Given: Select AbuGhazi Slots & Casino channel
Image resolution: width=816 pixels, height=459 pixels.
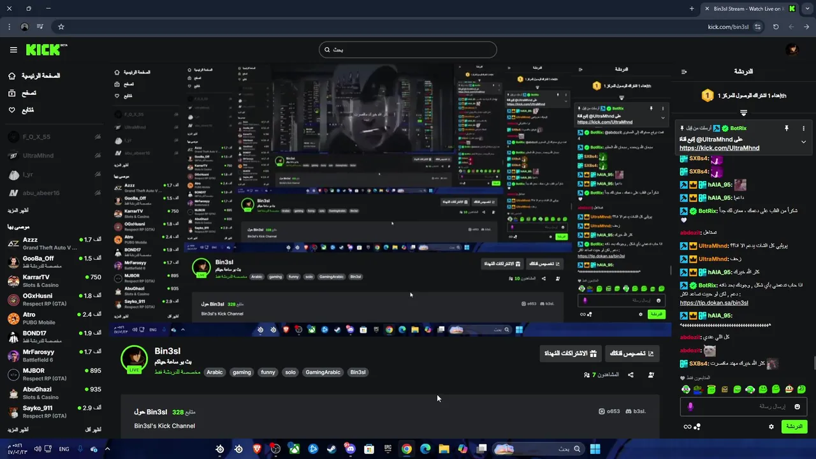Looking at the screenshot, I should pos(54,393).
